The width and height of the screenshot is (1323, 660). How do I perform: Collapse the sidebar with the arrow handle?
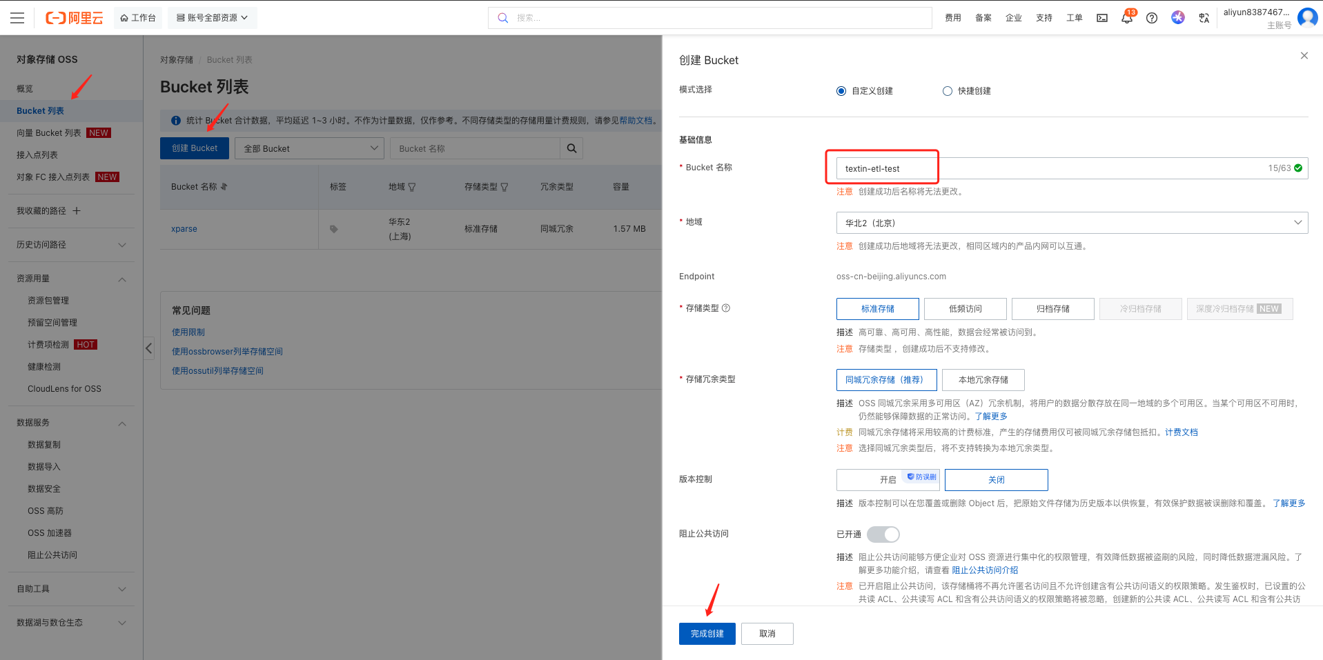tap(148, 348)
